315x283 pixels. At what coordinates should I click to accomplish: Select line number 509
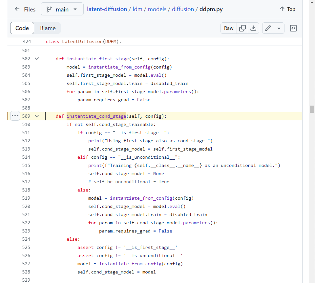click(26, 116)
